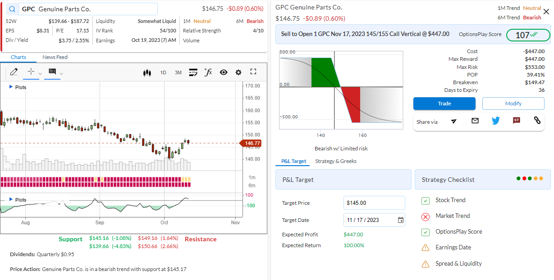Share the trade on StockTwits
Image resolution: width=554 pixels, height=280 pixels.
pos(517,121)
